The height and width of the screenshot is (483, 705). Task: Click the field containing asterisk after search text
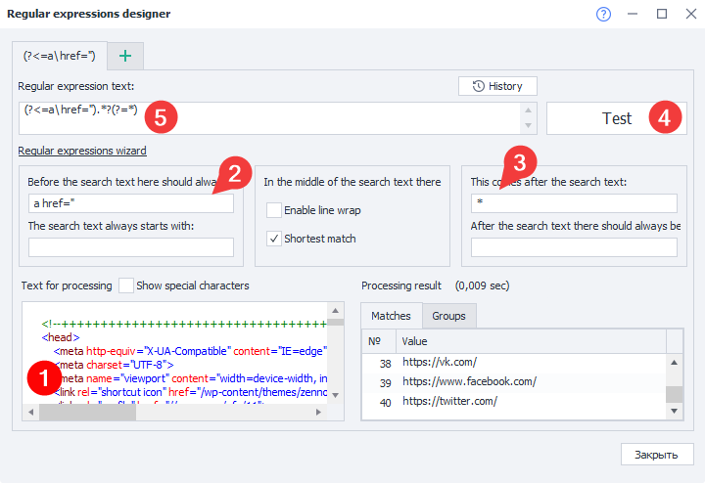click(x=573, y=203)
